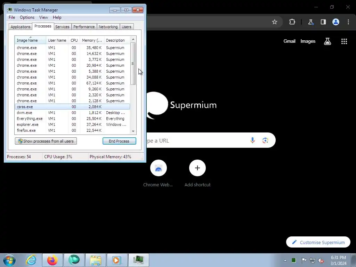Open the Images link

(308, 41)
